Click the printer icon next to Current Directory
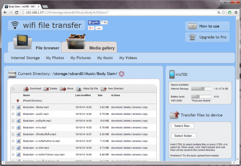 tap(12, 74)
